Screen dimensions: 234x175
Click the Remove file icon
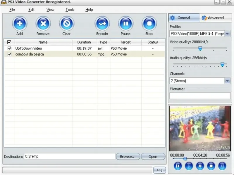click(x=43, y=24)
